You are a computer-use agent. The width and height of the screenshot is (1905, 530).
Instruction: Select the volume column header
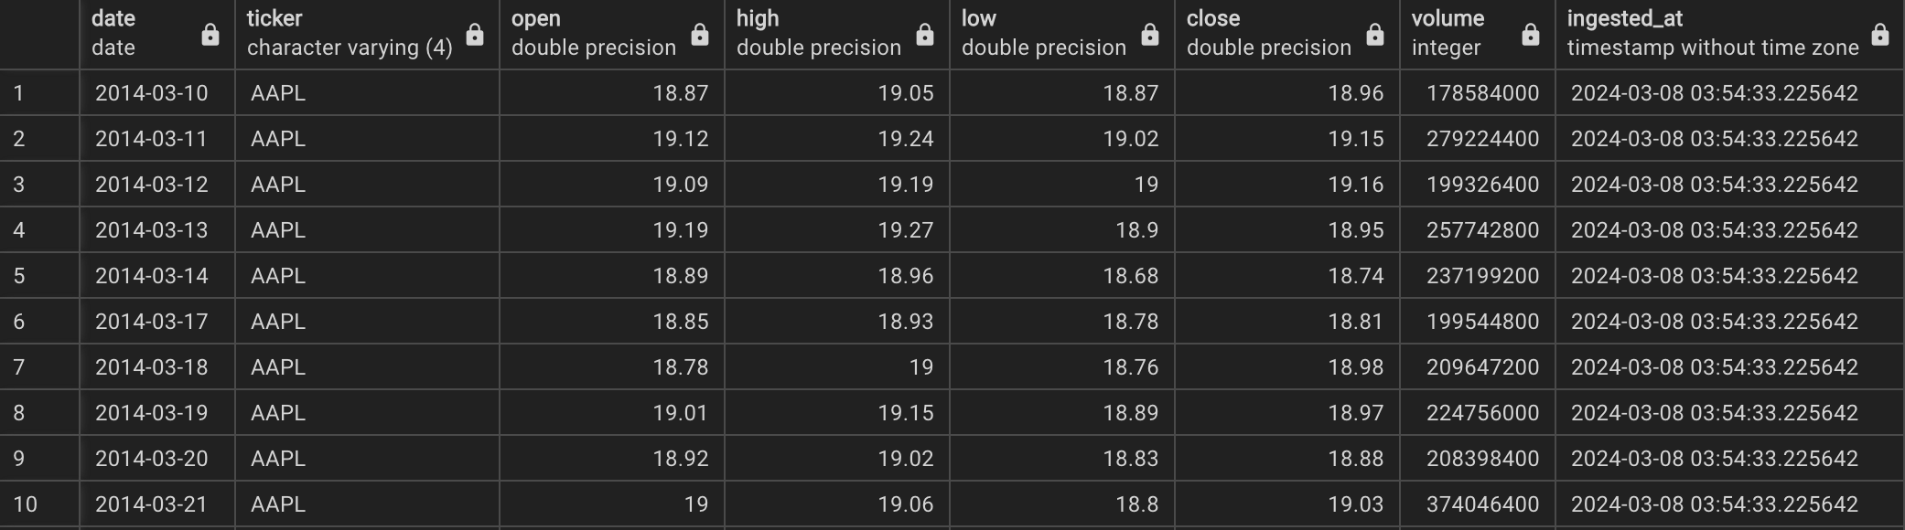[x=1478, y=35]
